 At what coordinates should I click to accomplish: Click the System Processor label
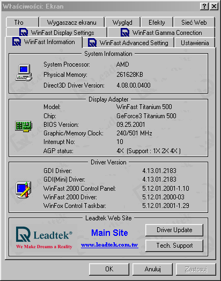pos(67,64)
